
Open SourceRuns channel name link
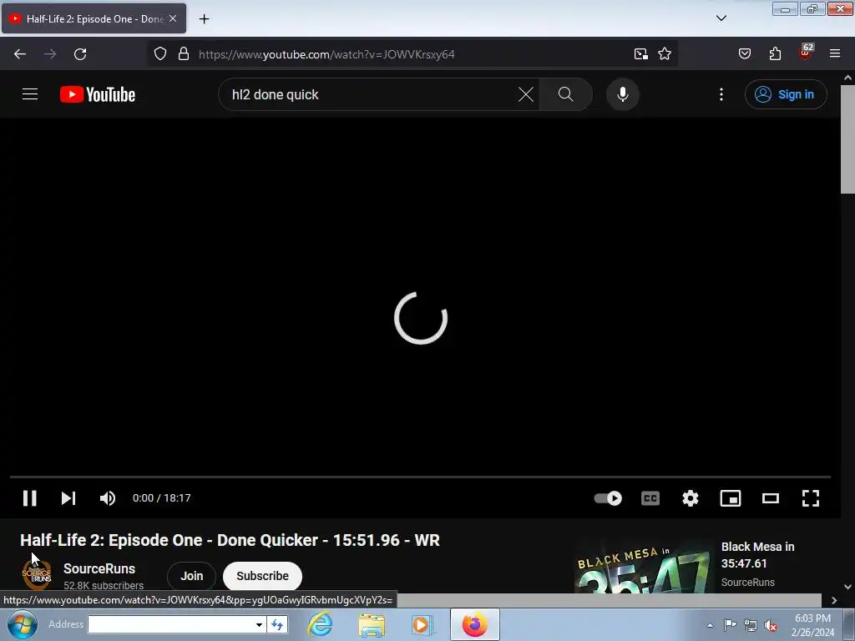[x=99, y=568]
